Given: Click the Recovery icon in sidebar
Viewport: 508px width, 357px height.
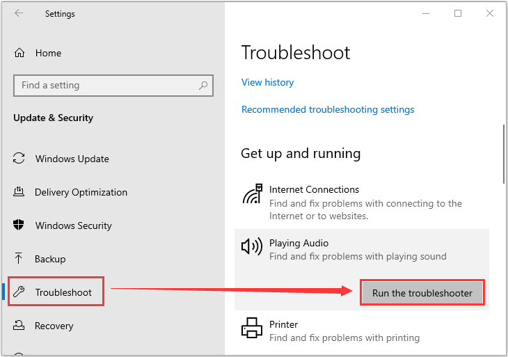Looking at the screenshot, I should click(x=19, y=325).
